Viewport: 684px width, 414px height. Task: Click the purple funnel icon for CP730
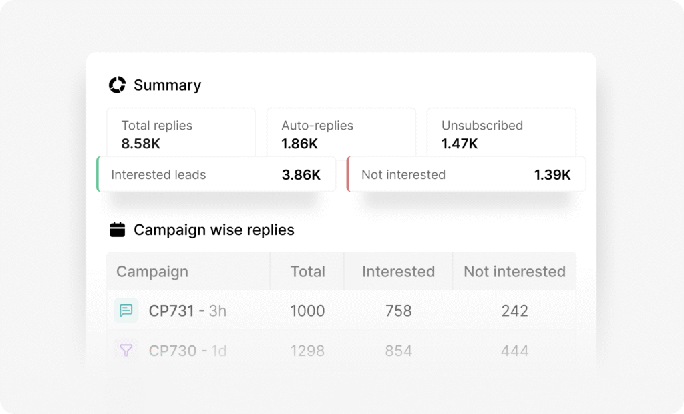(x=126, y=351)
